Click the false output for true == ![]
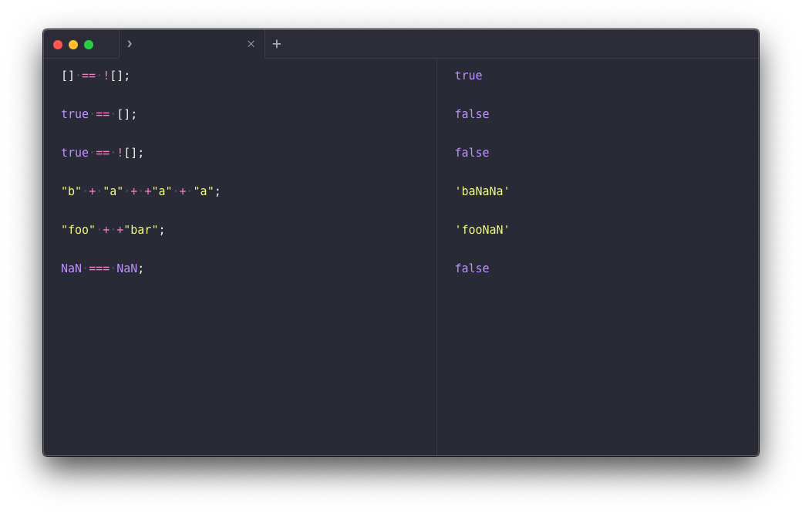Screen dimensions: 802x513 (x=472, y=153)
